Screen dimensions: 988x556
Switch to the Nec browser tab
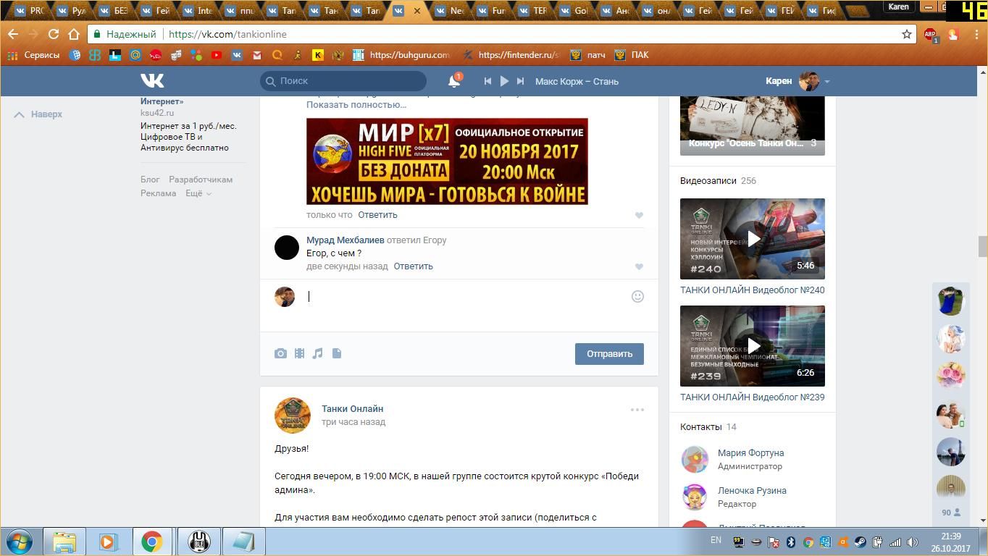click(449, 11)
